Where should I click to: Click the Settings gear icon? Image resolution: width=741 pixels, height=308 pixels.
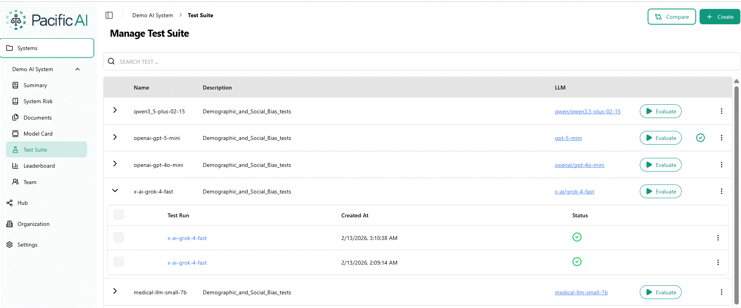9,245
